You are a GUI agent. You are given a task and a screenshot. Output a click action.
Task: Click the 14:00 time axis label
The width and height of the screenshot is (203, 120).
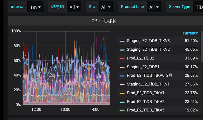tap(95, 109)
